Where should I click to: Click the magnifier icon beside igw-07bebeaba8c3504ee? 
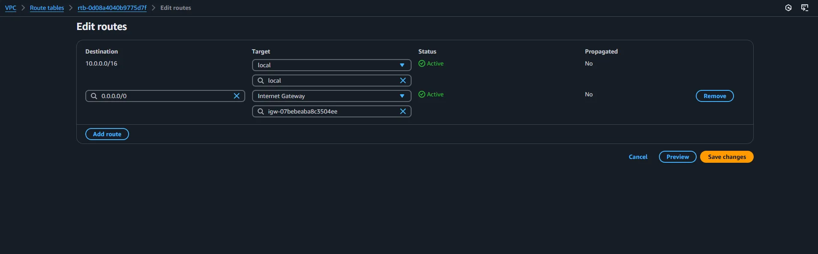pos(261,111)
